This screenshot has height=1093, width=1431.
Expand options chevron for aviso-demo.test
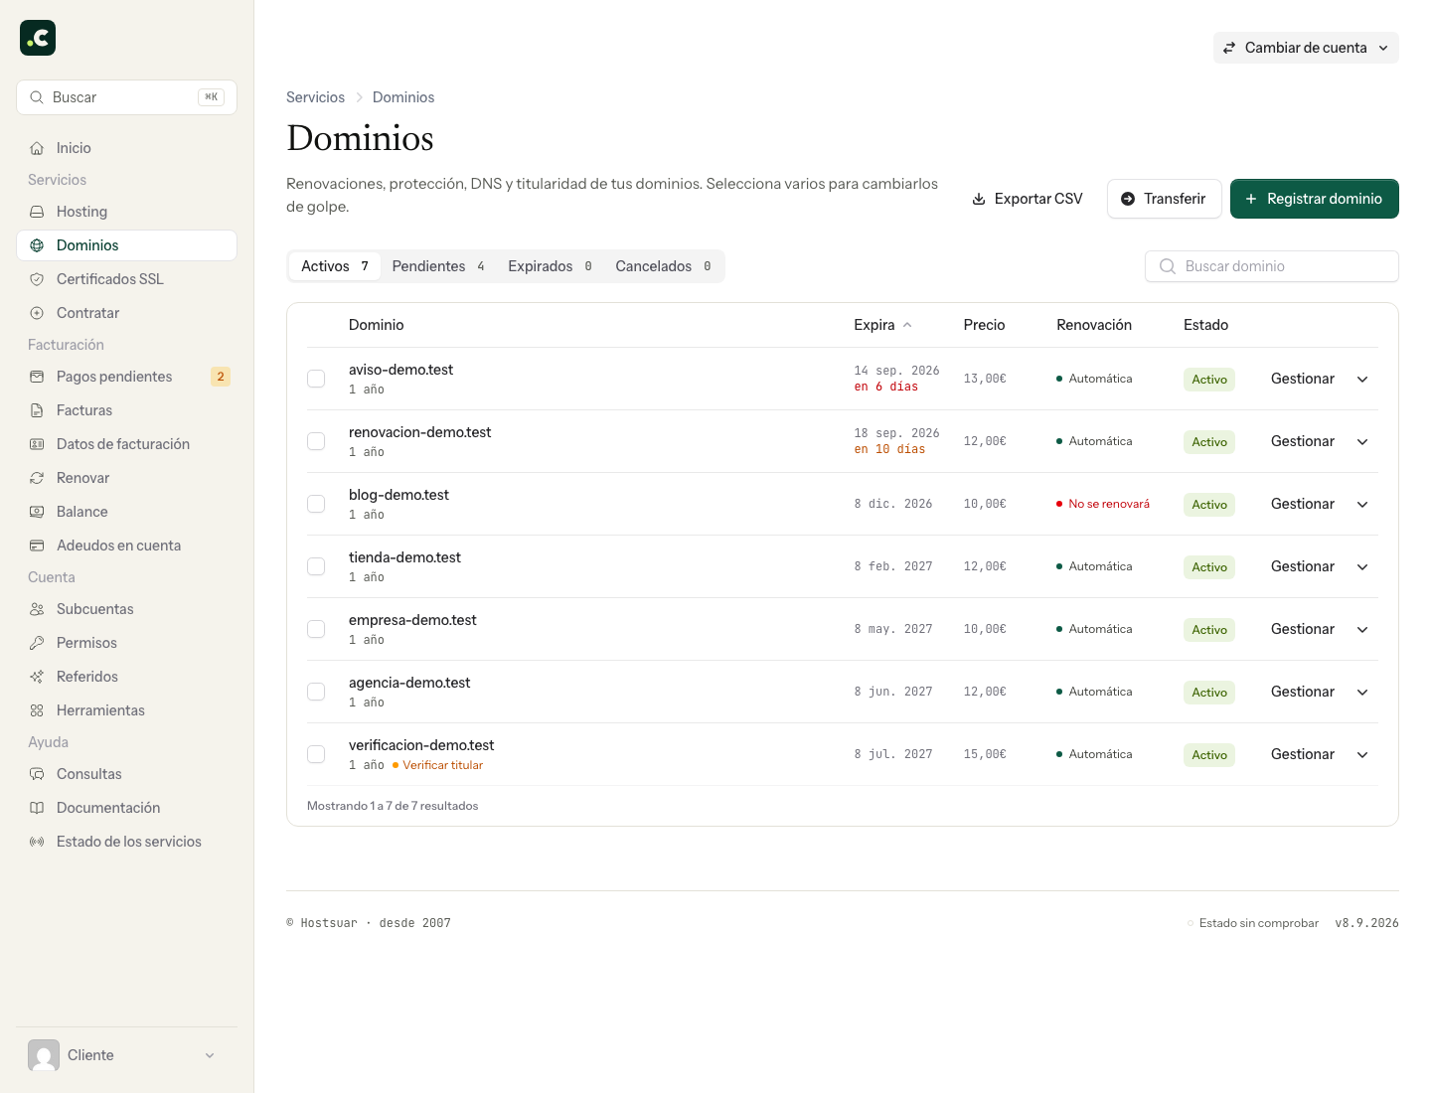click(1362, 379)
